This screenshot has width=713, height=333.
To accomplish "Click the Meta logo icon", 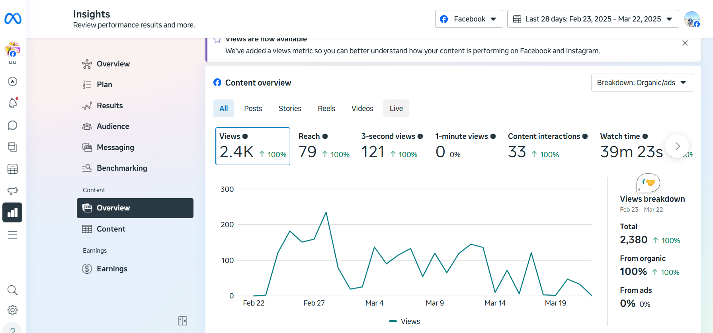I will point(13,19).
